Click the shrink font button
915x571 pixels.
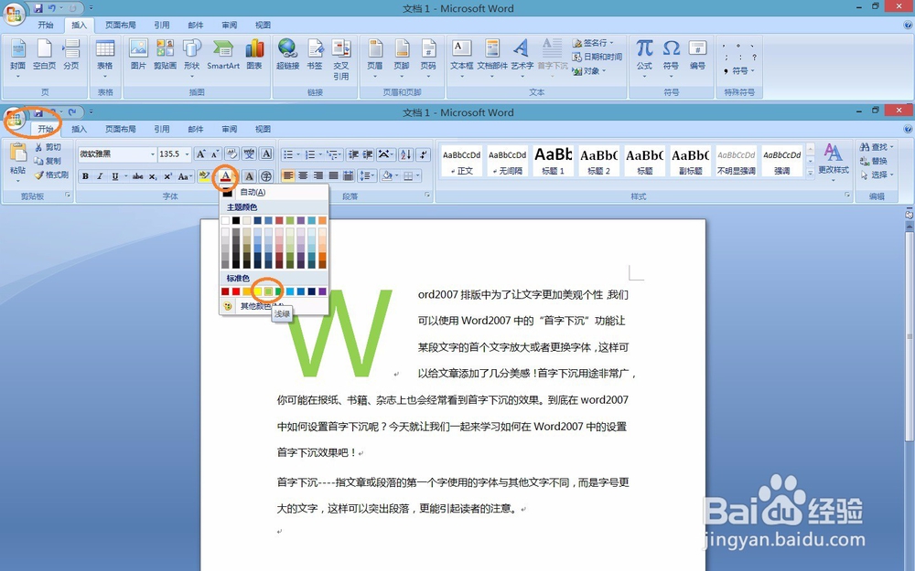click(215, 153)
